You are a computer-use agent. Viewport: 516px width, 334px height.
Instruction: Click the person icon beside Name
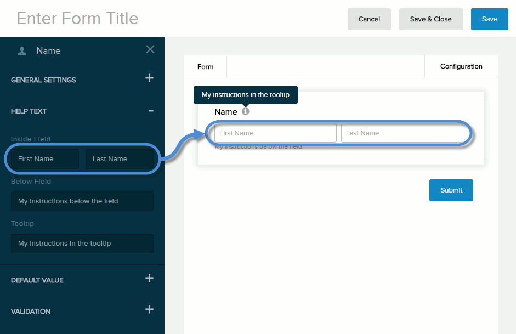click(22, 51)
